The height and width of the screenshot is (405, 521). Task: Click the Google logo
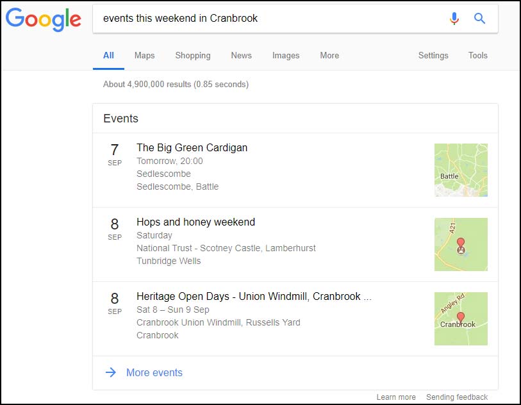(43, 20)
